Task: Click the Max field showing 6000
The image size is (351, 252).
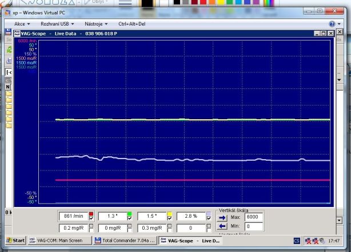Action: pos(253,217)
